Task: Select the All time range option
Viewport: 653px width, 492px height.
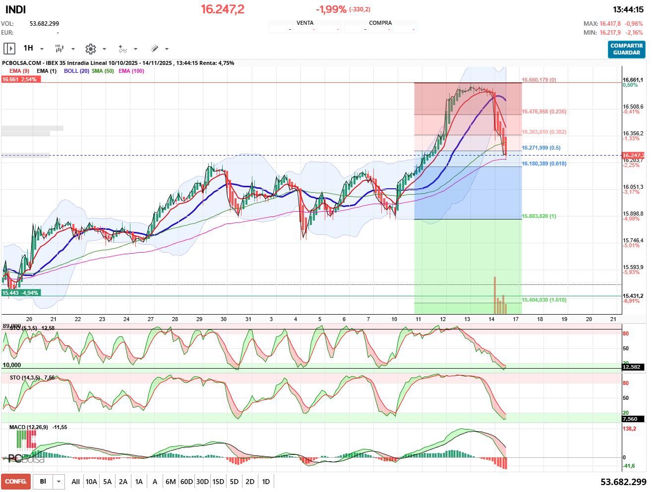Action: coord(75,482)
